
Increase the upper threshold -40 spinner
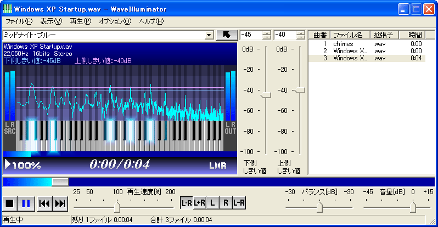pos(301,33)
